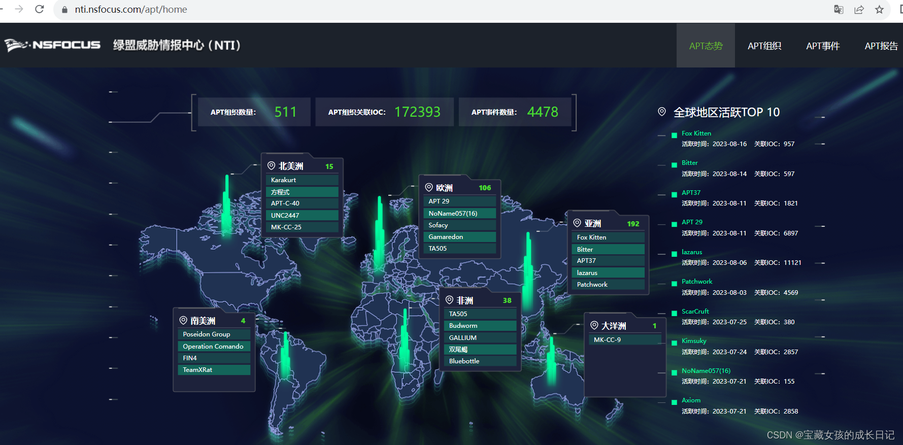This screenshot has height=445, width=903.
Task: Select lazarus in the 亚洲 panel
Action: [x=608, y=273]
